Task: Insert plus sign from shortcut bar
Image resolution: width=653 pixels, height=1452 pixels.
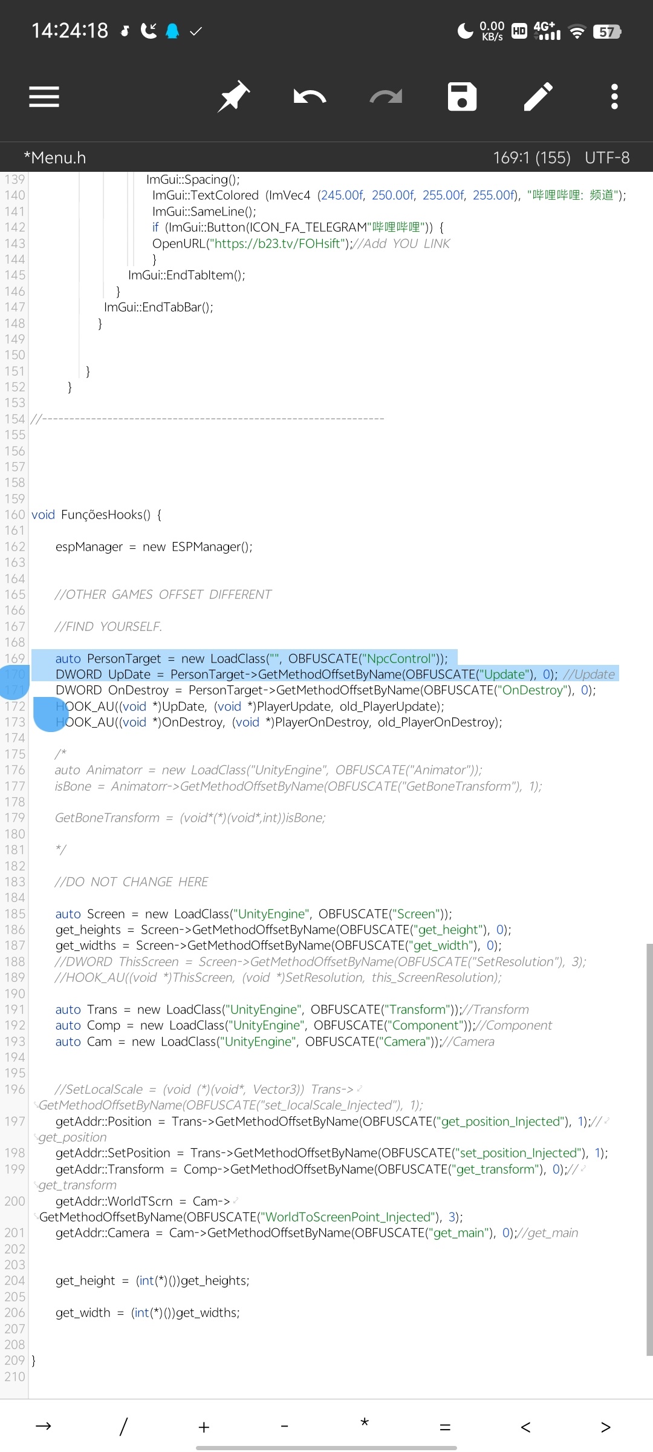Action: tap(204, 1426)
